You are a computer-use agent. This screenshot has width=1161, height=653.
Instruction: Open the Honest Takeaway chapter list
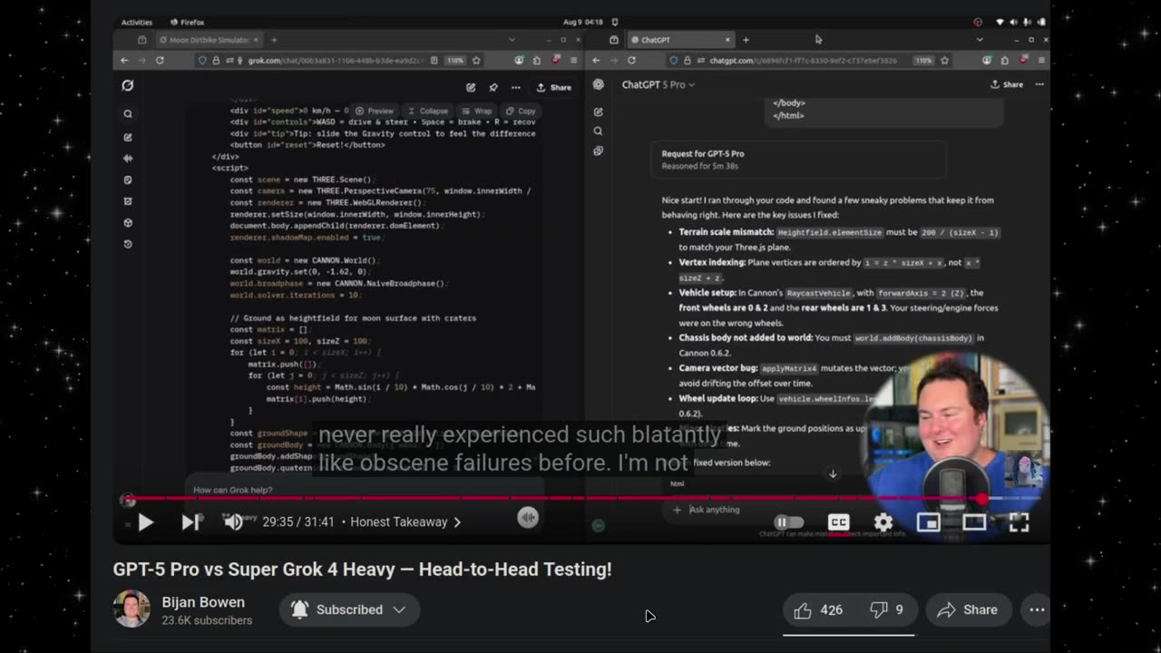[405, 522]
